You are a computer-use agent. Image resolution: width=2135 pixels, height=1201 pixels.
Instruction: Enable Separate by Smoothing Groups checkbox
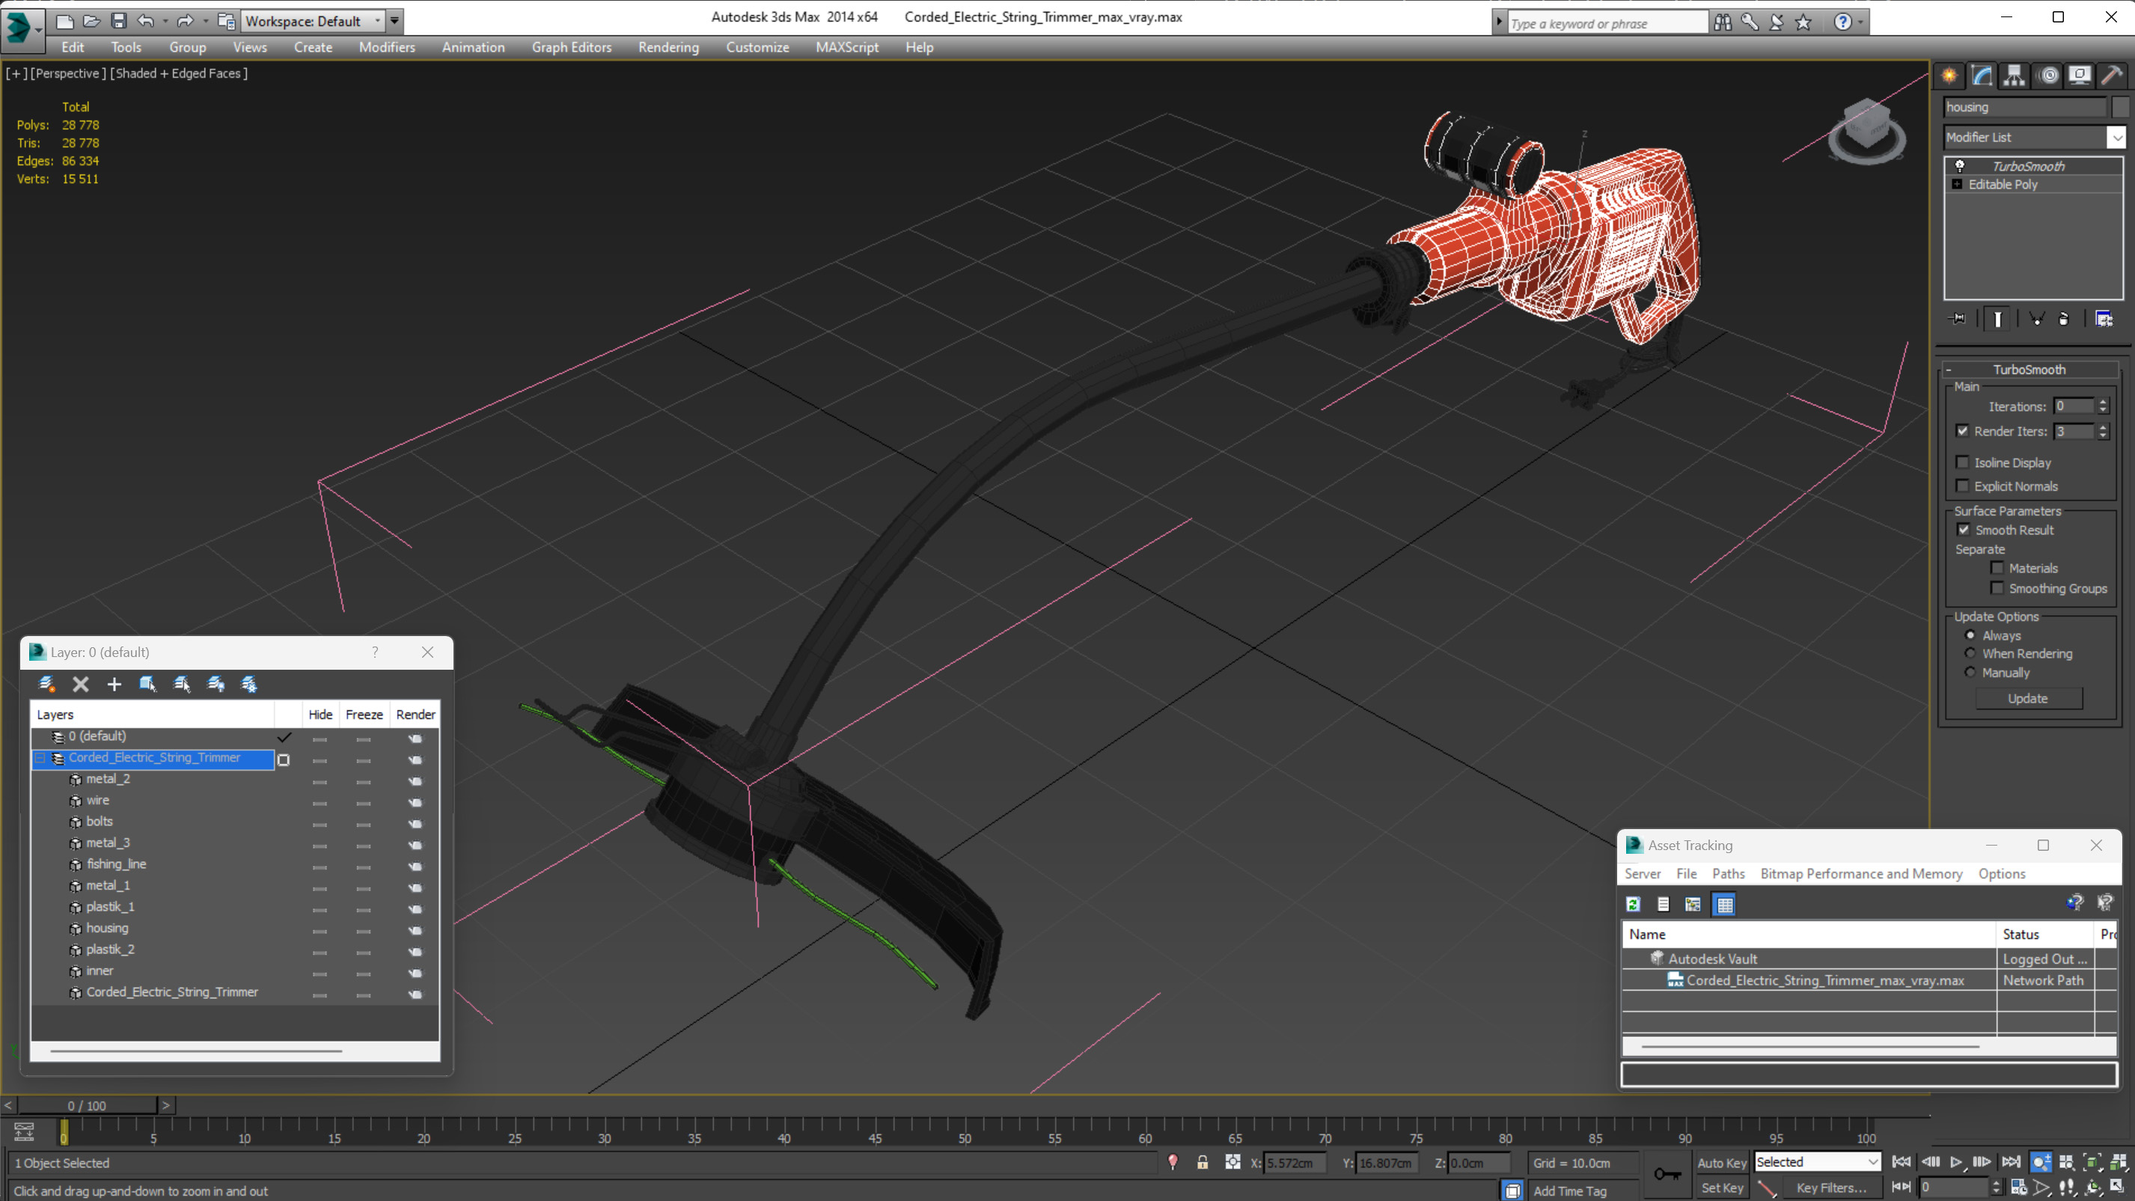click(x=1997, y=588)
